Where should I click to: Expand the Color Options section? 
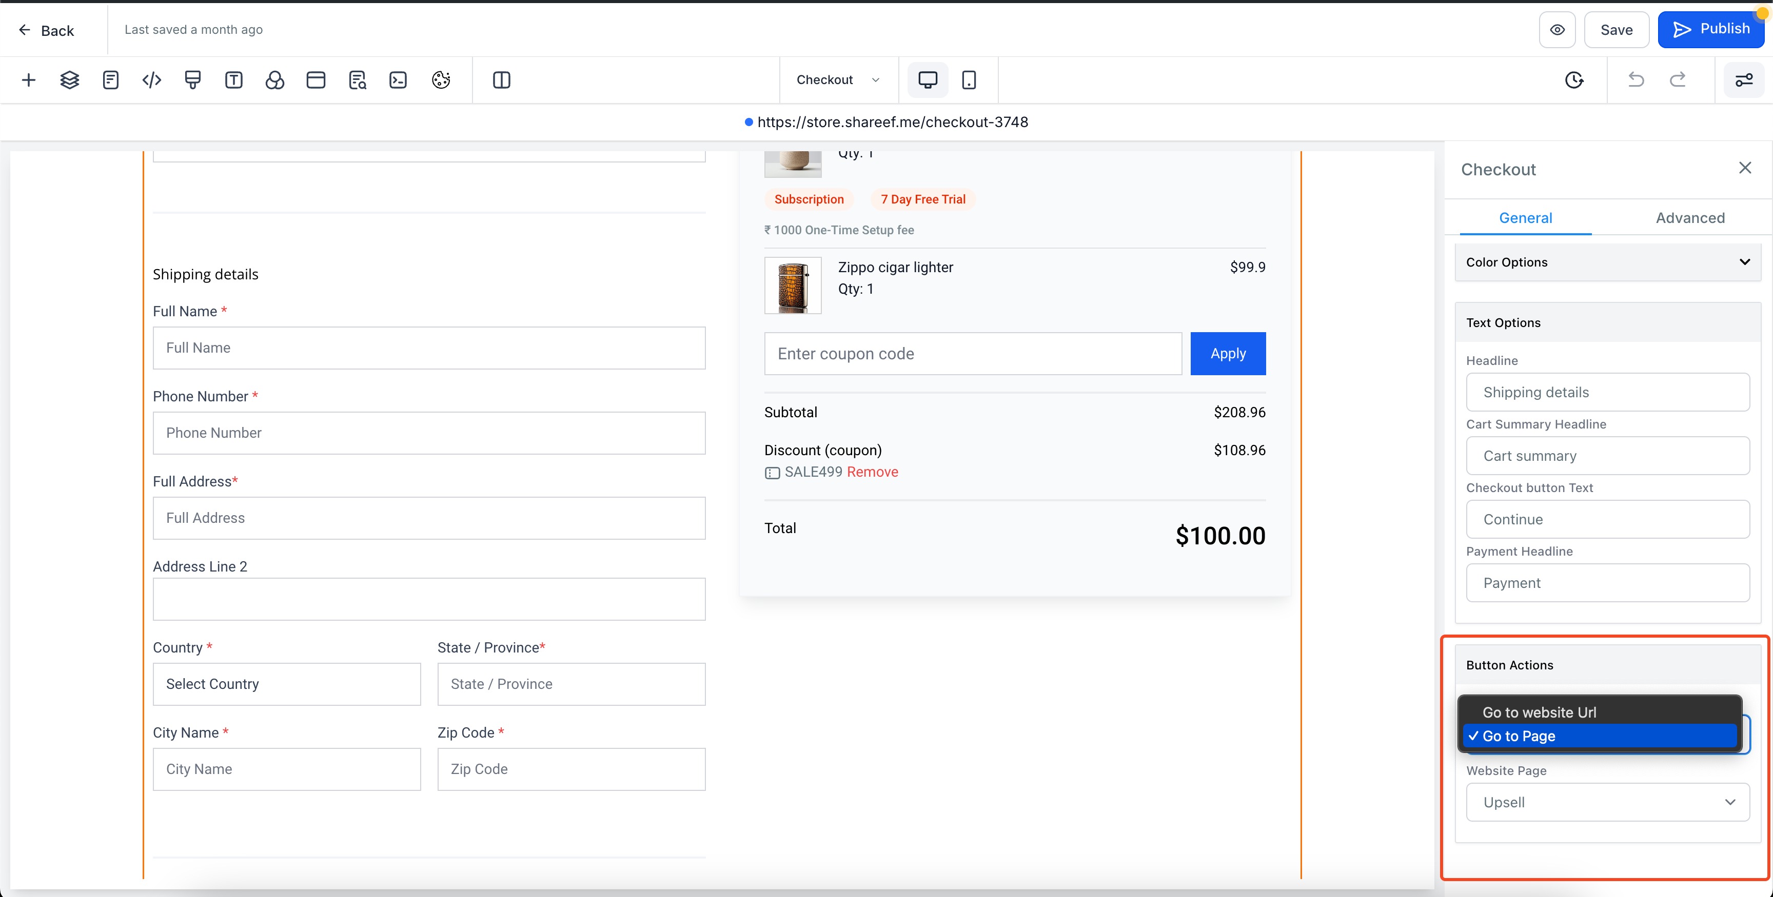click(1608, 262)
